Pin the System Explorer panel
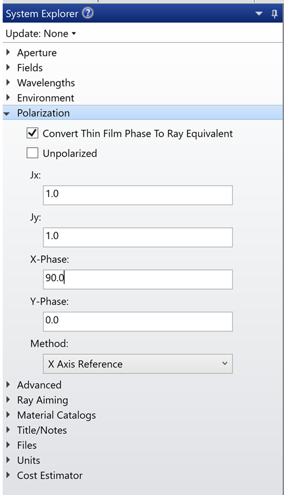This screenshot has width=284, height=495. [275, 13]
